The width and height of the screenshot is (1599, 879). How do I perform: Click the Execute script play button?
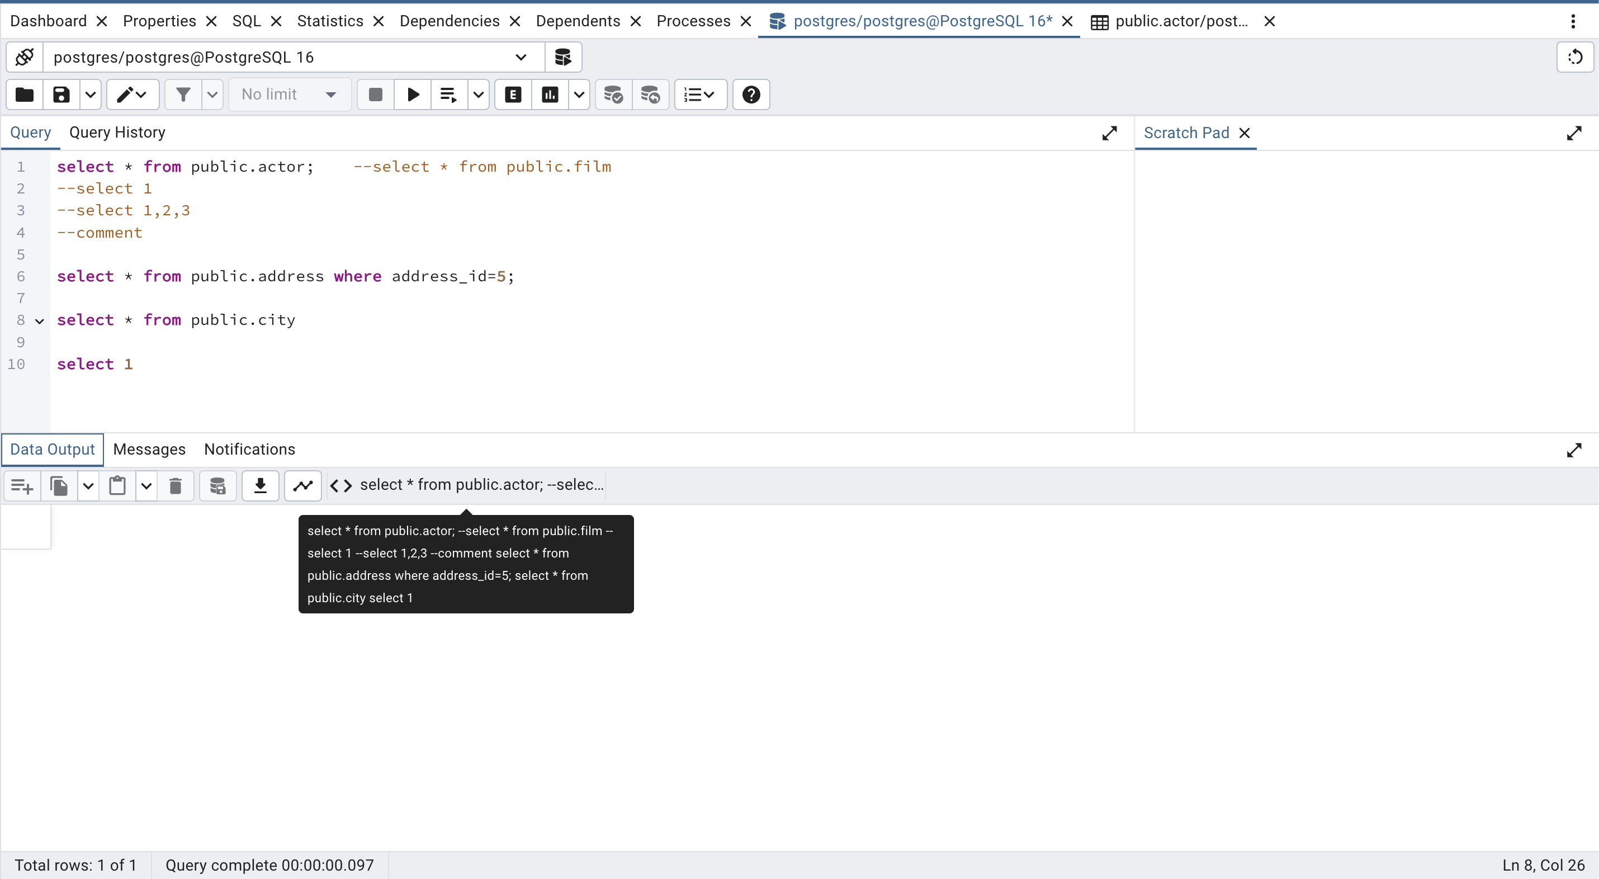[x=413, y=94]
